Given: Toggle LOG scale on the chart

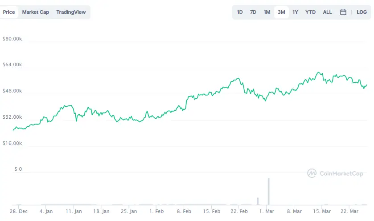Looking at the screenshot, I should click(x=362, y=12).
